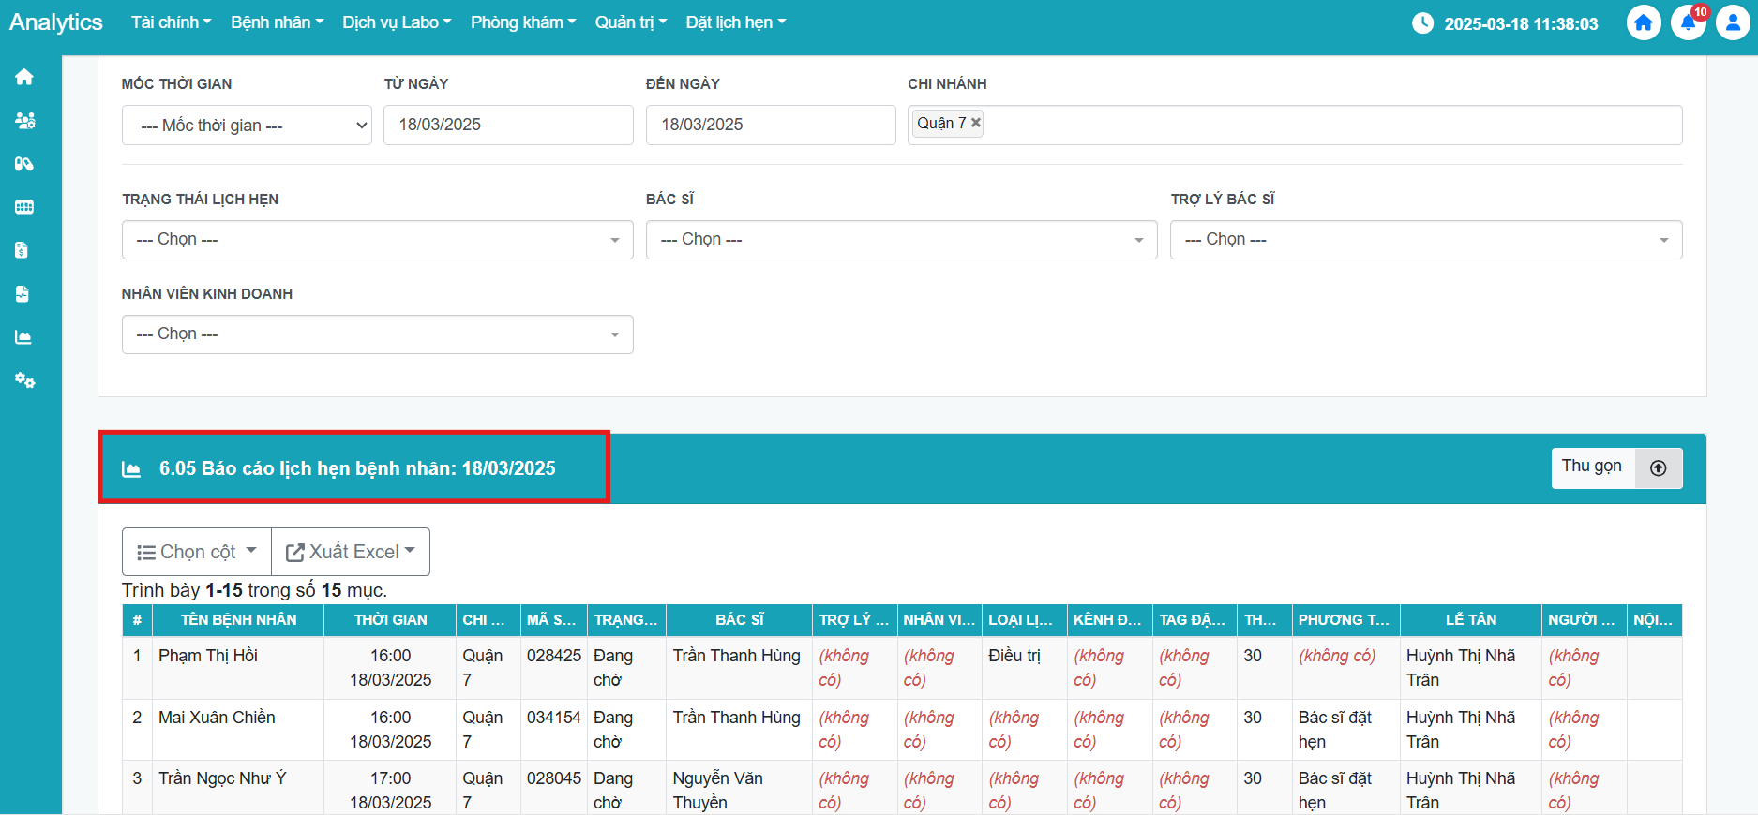Open the user management sidebar icon
This screenshot has width=1758, height=815.
(x=24, y=121)
